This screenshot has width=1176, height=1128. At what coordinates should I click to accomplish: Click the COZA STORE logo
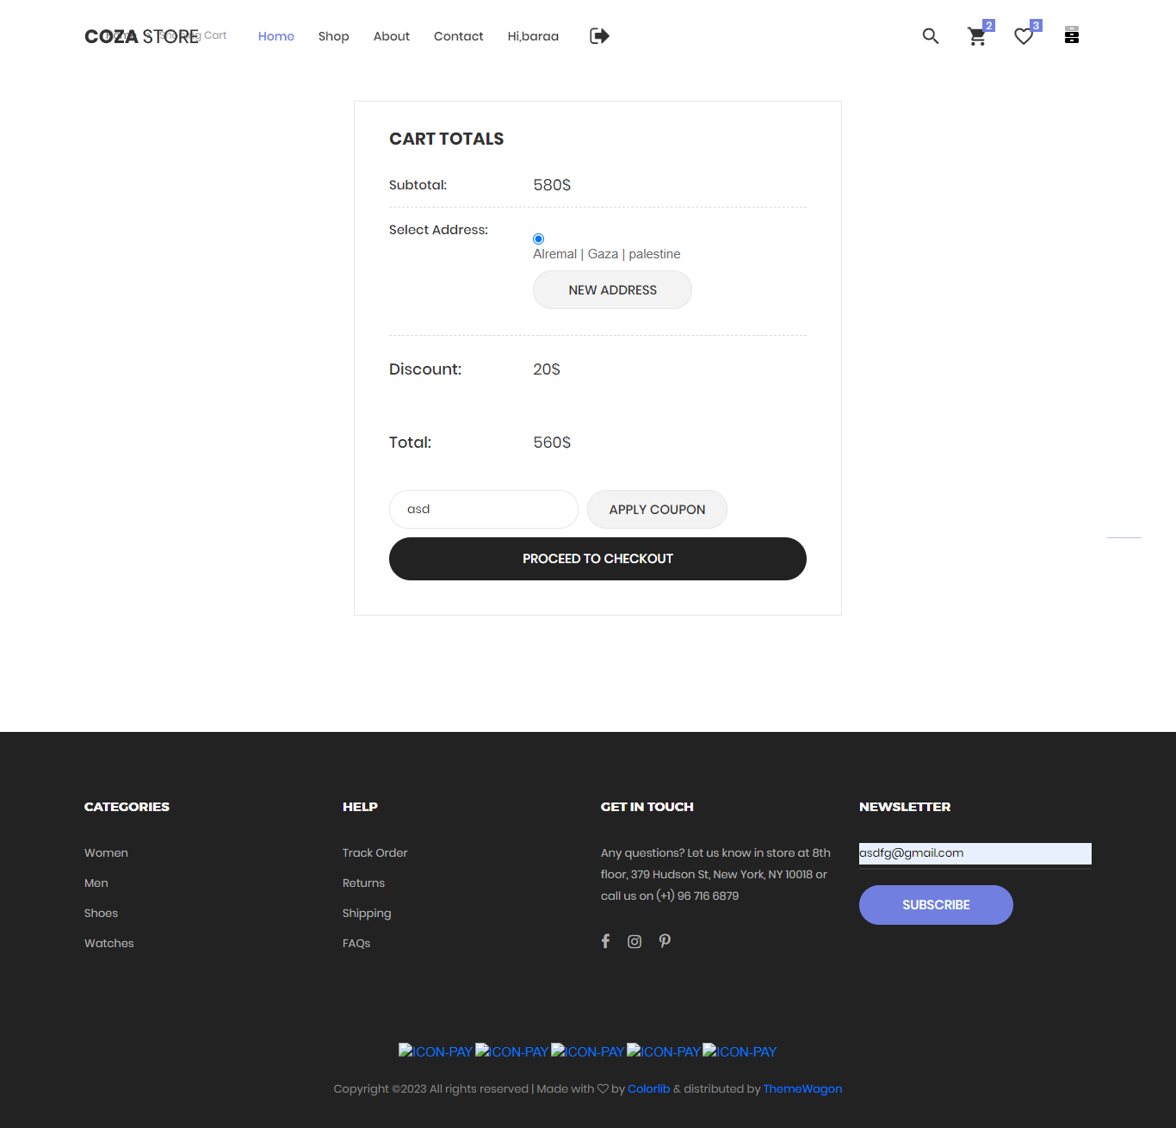(x=142, y=36)
